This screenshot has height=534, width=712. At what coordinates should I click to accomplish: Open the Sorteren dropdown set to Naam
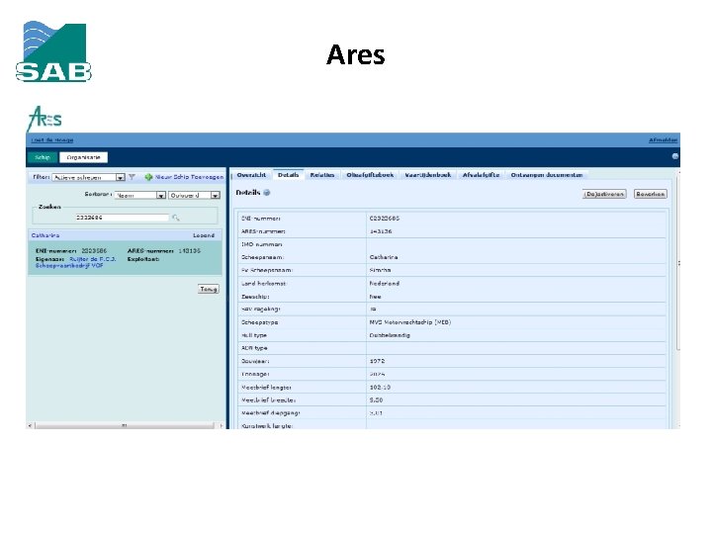pos(139,195)
